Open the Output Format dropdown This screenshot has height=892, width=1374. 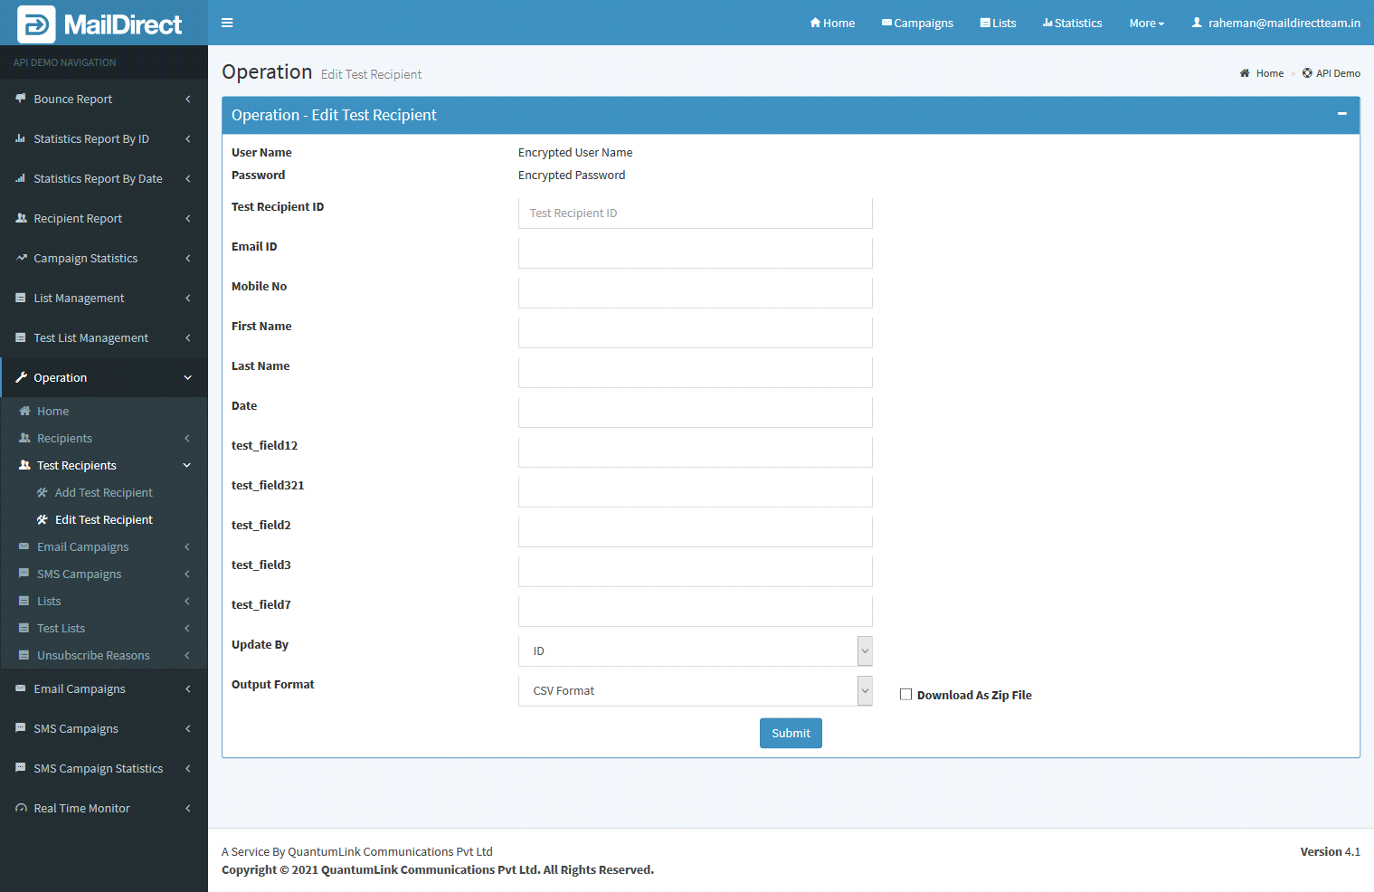coord(695,691)
